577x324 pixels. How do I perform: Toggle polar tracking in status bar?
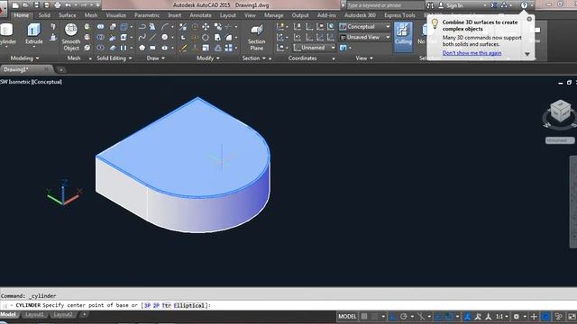[404, 316]
